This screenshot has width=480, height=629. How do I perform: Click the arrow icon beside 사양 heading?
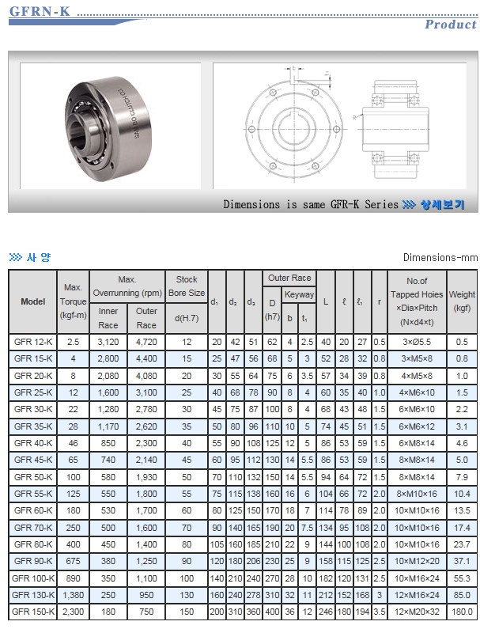coord(13,257)
